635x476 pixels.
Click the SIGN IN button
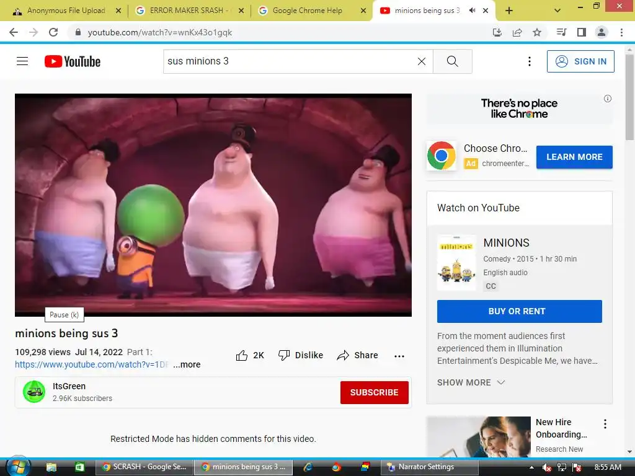click(580, 61)
